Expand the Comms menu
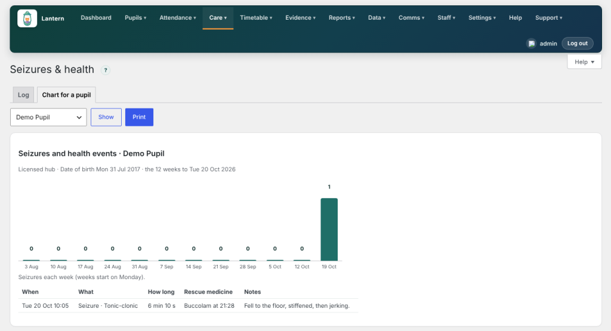Screen dimensions: 611x331 click(x=412, y=18)
